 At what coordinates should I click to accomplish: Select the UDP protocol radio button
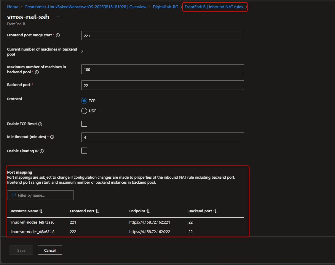(x=84, y=111)
